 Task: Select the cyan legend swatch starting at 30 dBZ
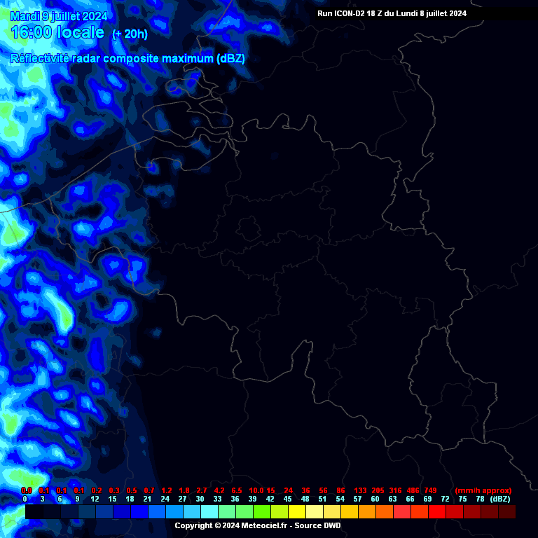[209, 511]
